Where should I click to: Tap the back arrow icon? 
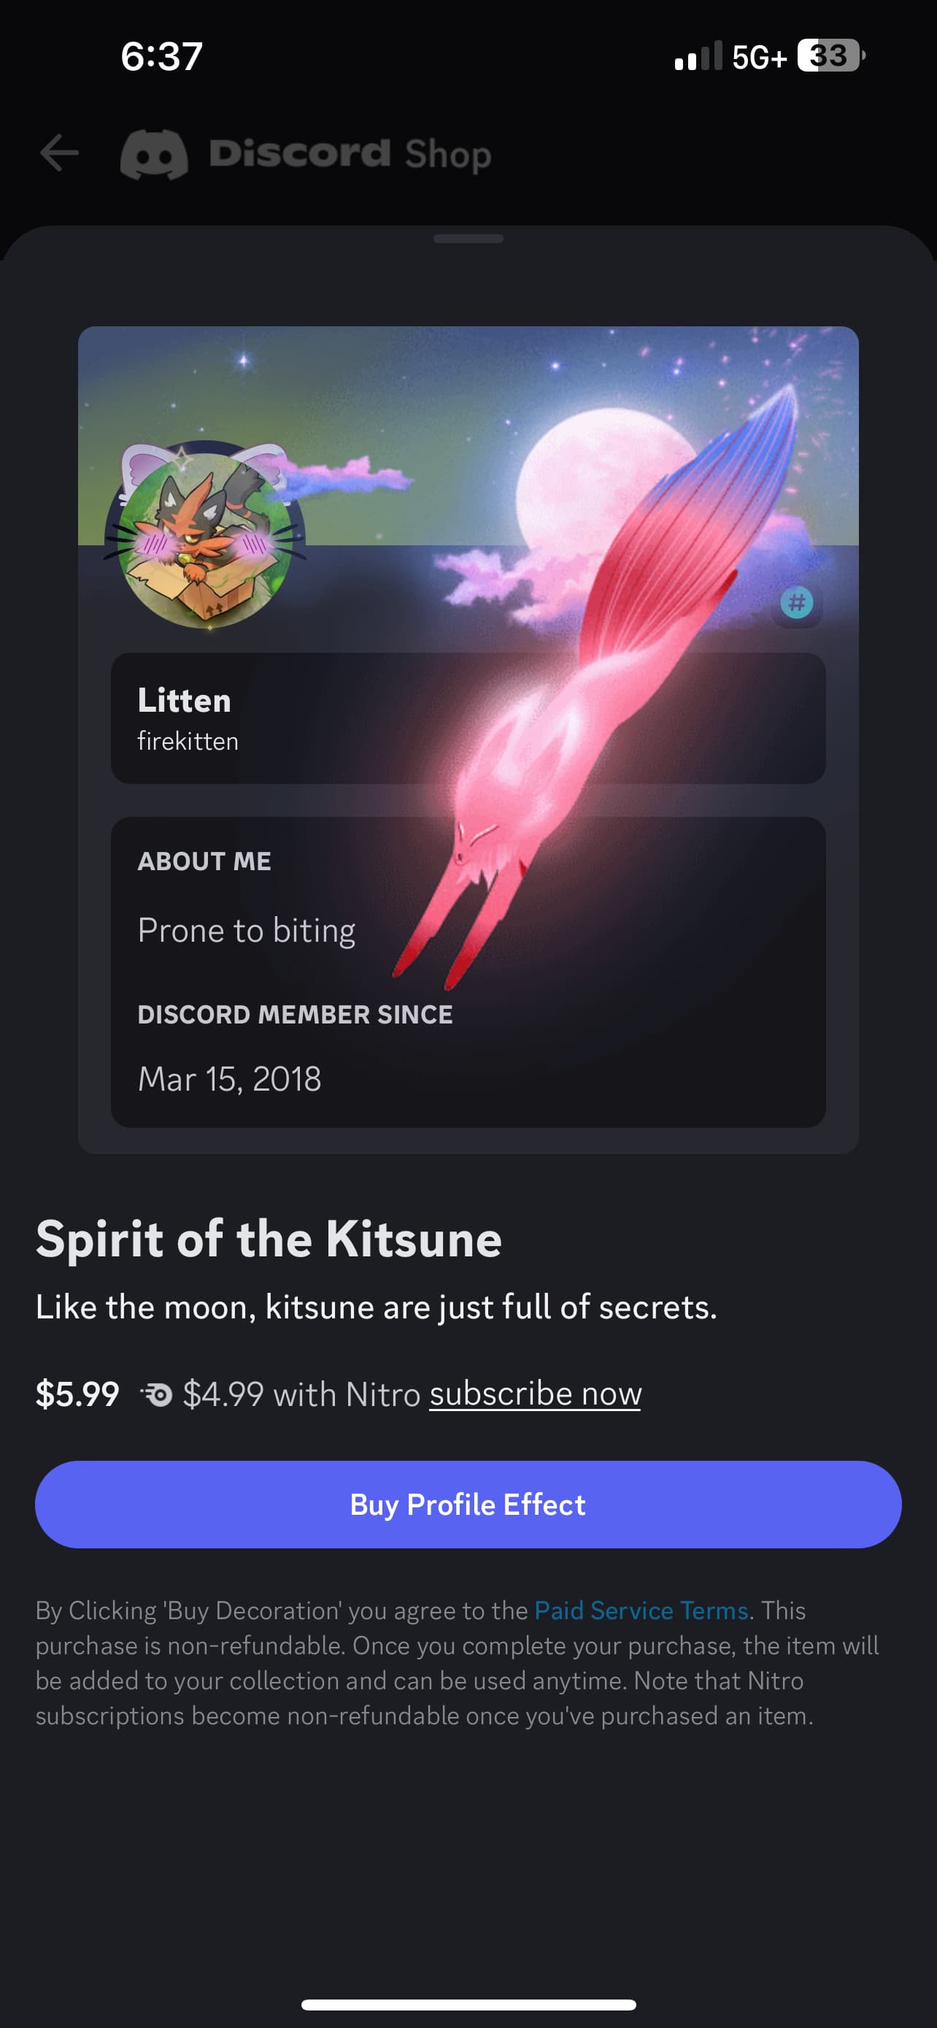[59, 153]
